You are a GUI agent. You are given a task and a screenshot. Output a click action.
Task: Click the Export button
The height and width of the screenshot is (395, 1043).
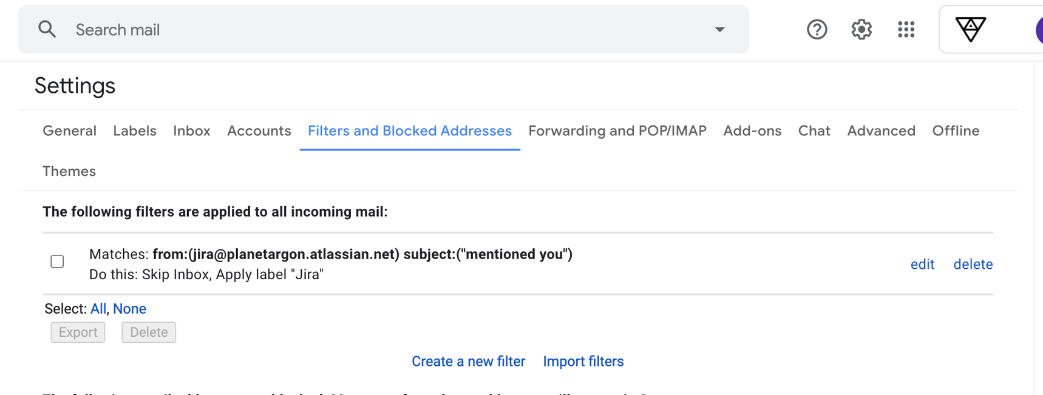tap(78, 332)
